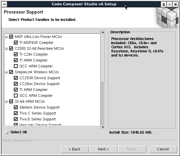
Task: Click the scroll up arrow in product list
Action: click(x=103, y=32)
